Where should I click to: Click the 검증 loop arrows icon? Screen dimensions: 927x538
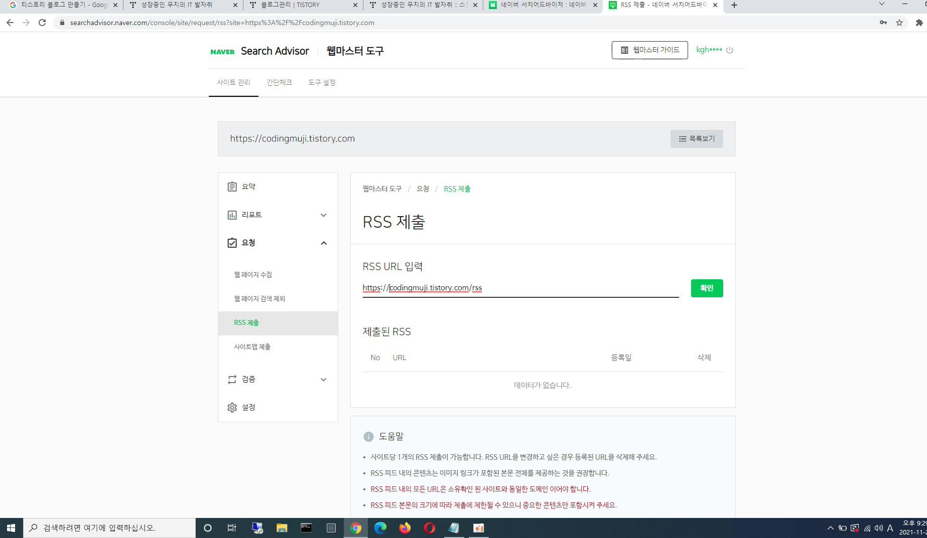(232, 380)
